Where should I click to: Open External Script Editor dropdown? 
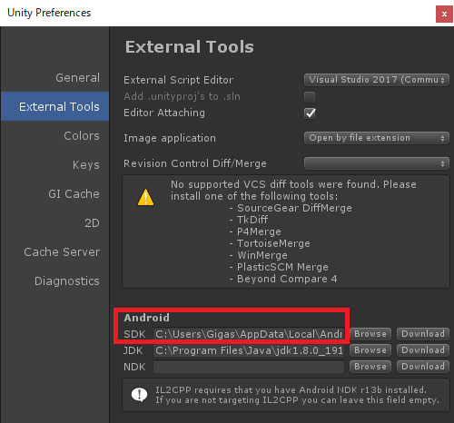[377, 80]
